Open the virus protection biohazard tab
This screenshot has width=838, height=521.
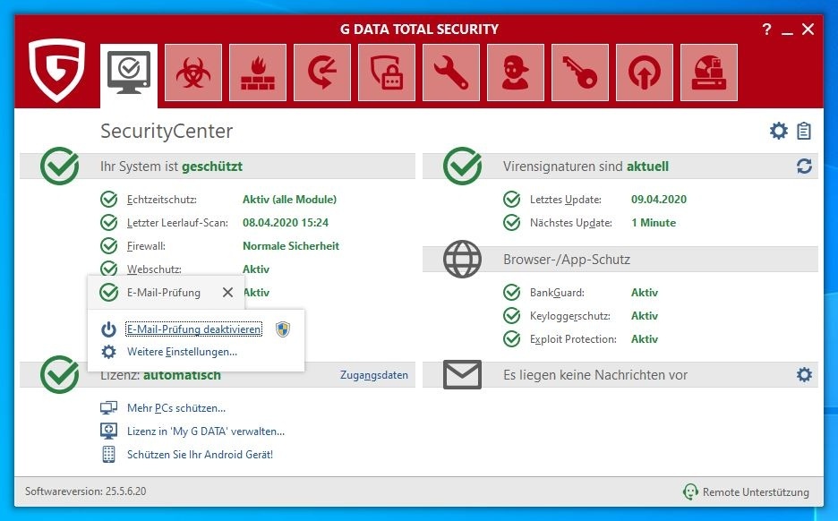click(193, 73)
